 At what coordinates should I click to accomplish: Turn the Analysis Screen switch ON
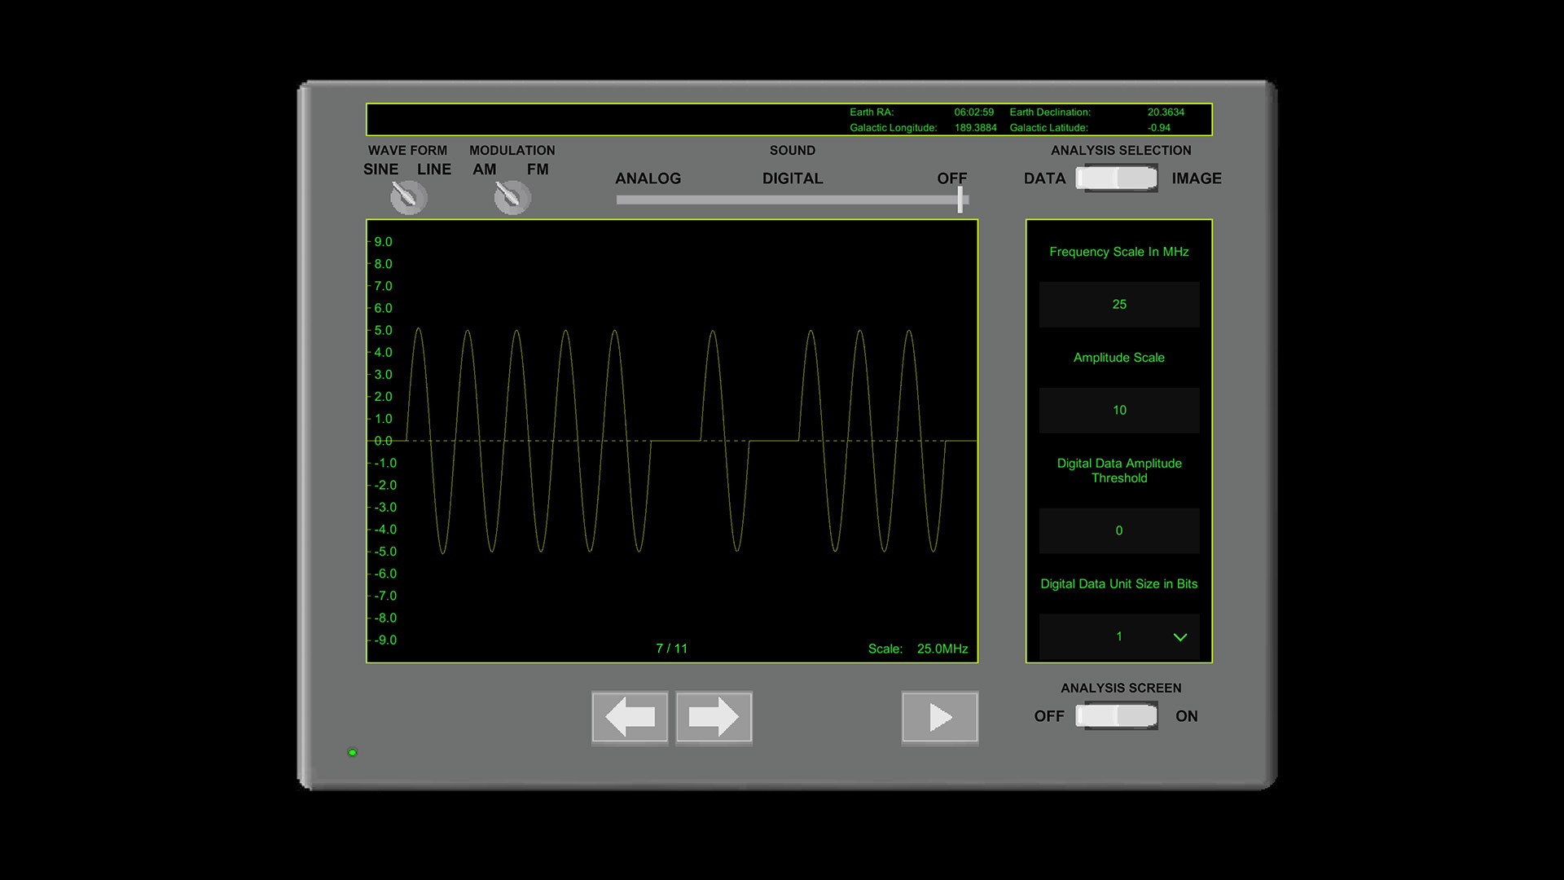click(x=1140, y=716)
